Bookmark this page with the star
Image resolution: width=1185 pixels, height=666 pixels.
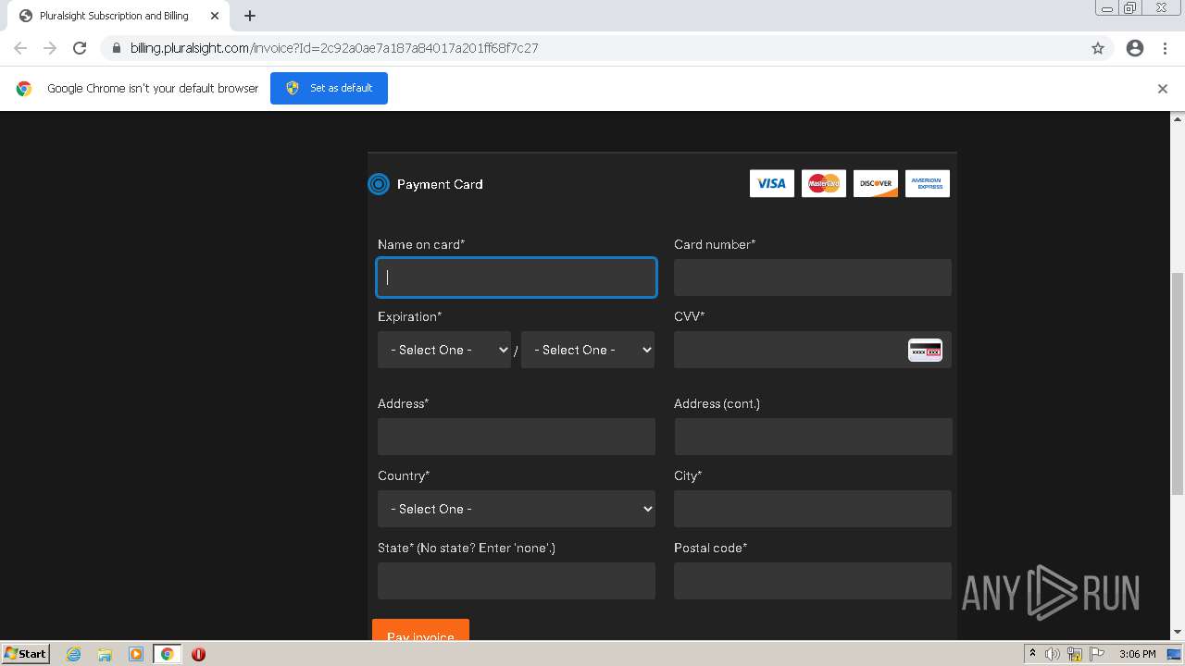1098,48
